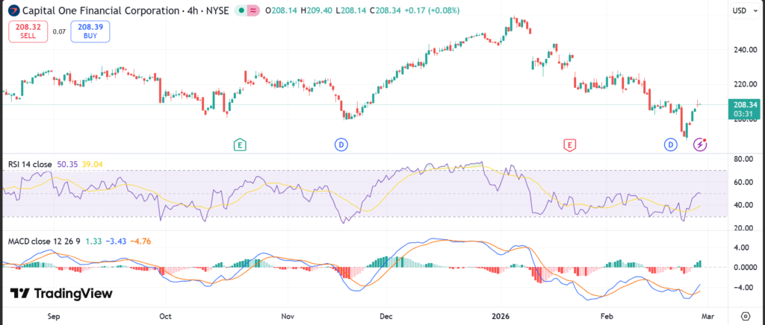This screenshot has width=765, height=325.
Task: Click the purple lightning bolt event icon
Action: [700, 144]
